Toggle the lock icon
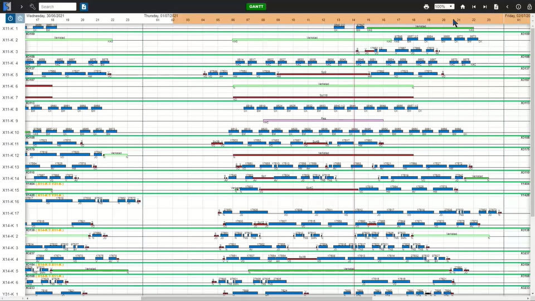The width and height of the screenshot is (535, 301). click(529, 7)
